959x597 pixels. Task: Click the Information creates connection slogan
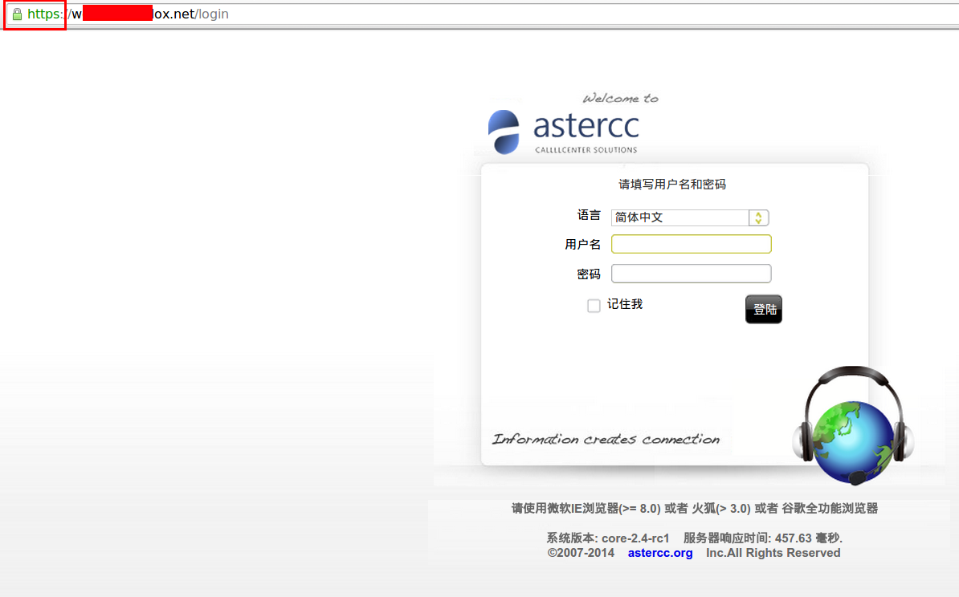click(x=606, y=439)
